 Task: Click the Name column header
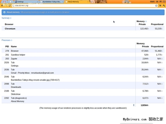point(14,47)
